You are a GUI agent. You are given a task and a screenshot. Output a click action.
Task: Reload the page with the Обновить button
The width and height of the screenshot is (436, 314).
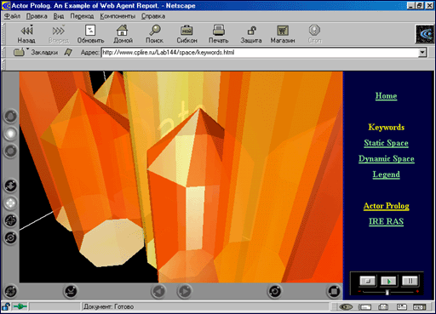[x=90, y=34]
